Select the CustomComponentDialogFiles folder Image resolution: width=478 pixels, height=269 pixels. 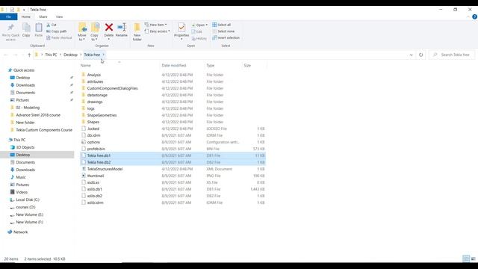pyautogui.click(x=112, y=88)
